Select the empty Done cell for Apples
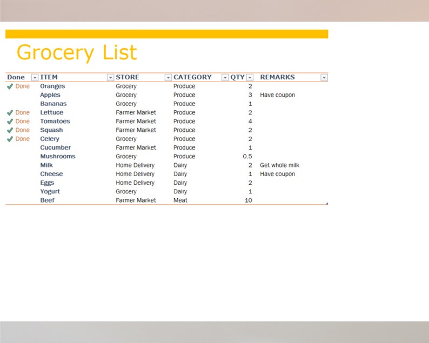 (x=22, y=95)
